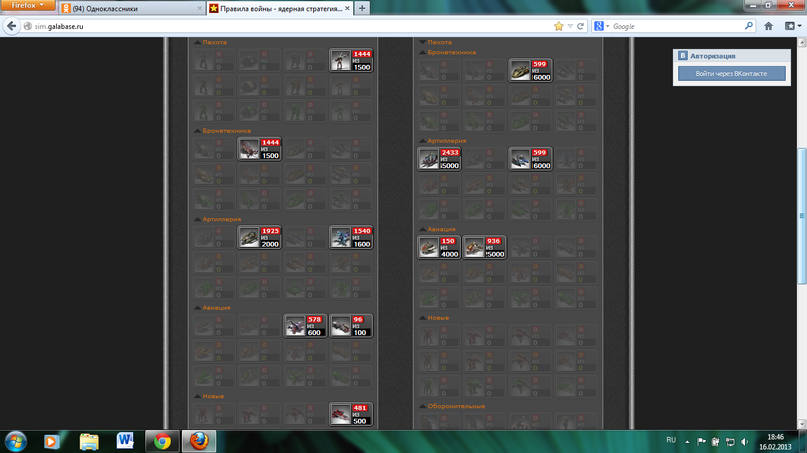
Task: Launch Windows Media Player from the taskbar
Action: tap(53, 441)
